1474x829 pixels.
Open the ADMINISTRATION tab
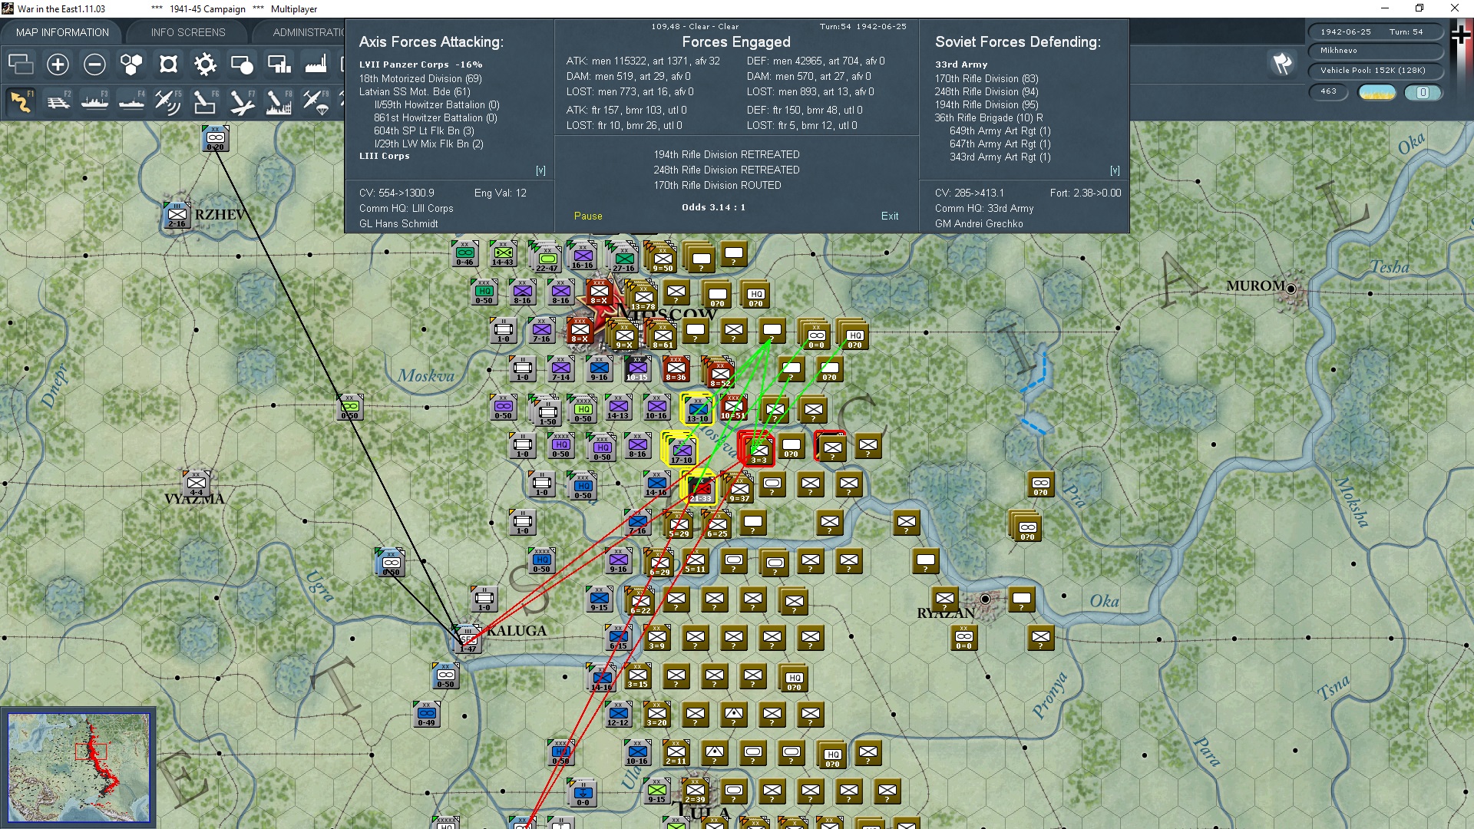point(307,32)
